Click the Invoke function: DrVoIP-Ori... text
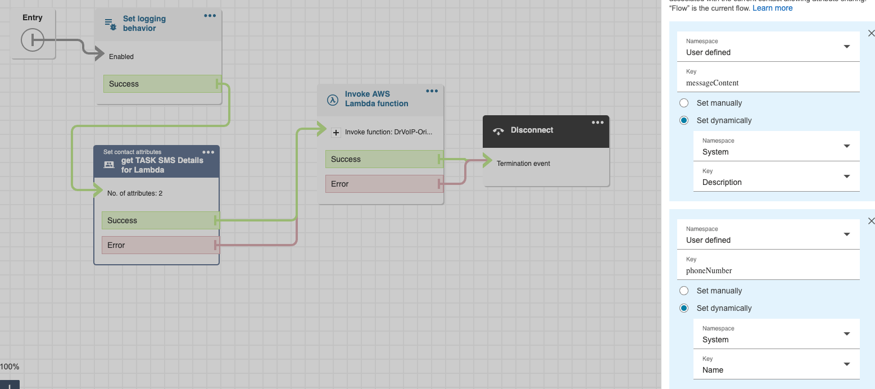Viewport: 875px width, 389px height. point(388,133)
